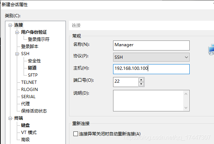214x144 pixels.
Task: Select 终端 category
Action: point(19,118)
